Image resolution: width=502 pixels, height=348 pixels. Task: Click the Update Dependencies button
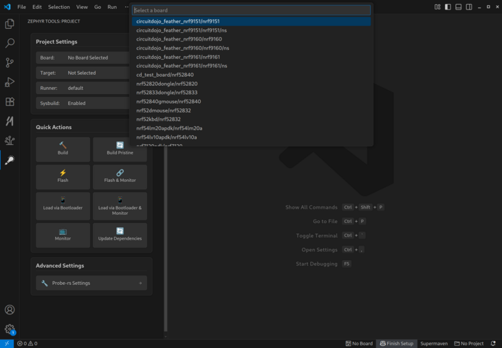click(120, 235)
